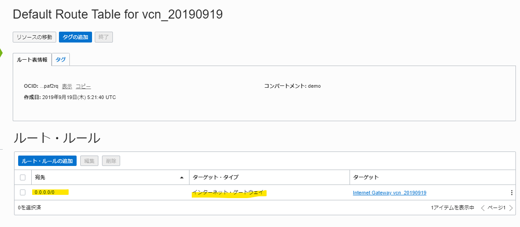Toggle the select-all checkbox in table header
This screenshot has height=227, width=520.
coord(23,177)
